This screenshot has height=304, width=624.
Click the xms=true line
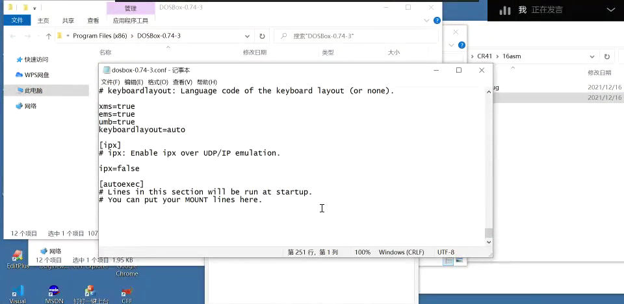point(117,106)
